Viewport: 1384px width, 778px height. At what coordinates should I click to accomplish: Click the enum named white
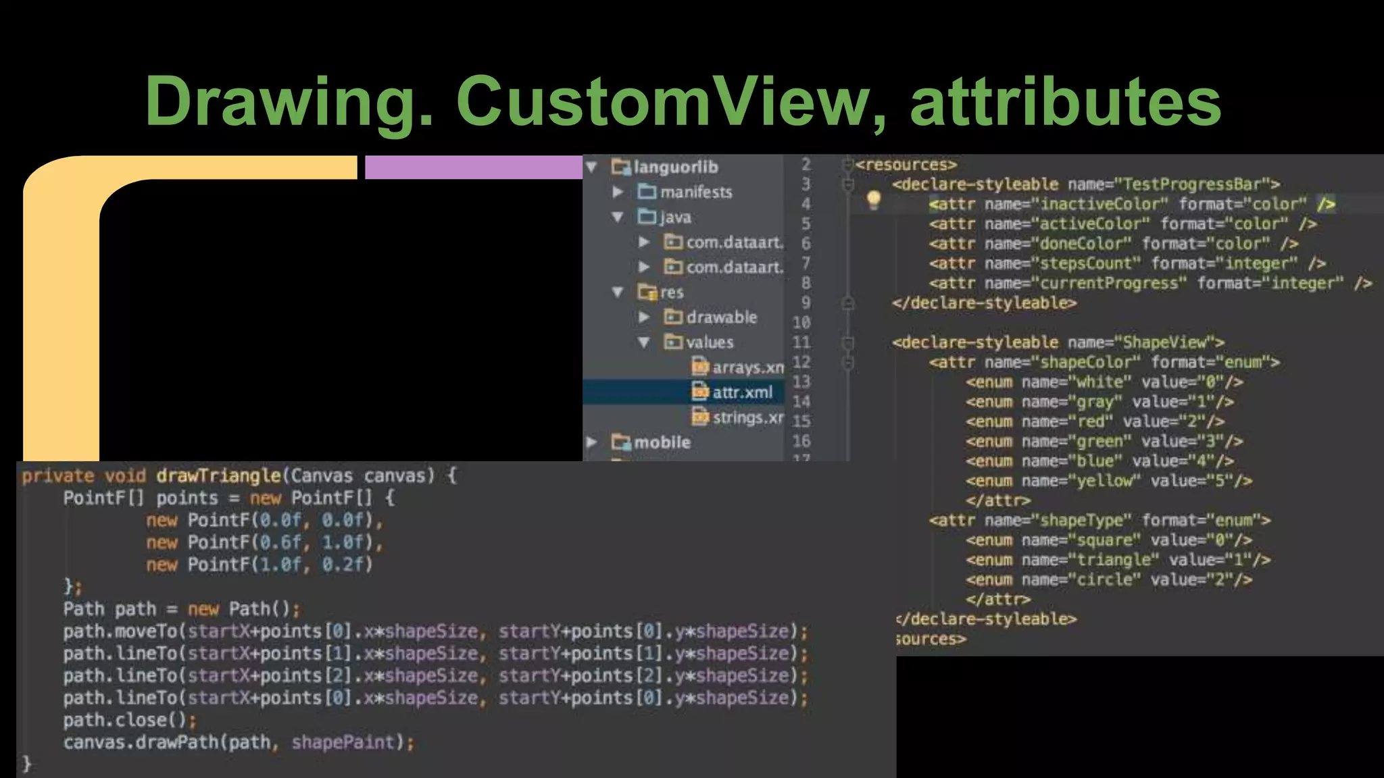pos(1104,382)
